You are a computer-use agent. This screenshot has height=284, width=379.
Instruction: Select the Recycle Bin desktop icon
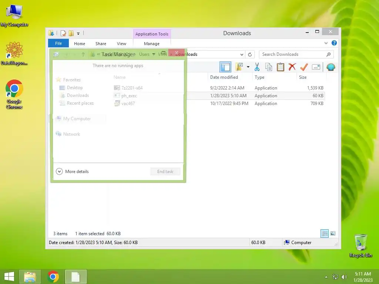(x=360, y=246)
